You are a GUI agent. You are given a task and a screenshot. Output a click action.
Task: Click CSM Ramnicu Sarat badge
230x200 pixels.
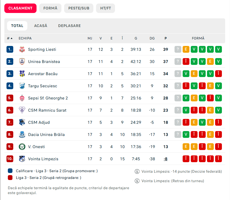pyautogui.click(x=22, y=110)
